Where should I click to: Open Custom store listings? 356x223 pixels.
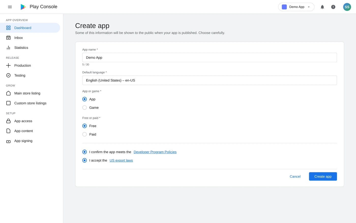(x=30, y=103)
